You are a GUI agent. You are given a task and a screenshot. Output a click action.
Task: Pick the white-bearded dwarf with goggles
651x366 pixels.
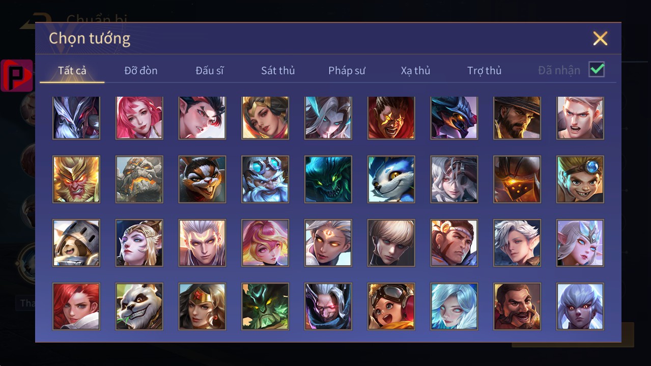265,180
